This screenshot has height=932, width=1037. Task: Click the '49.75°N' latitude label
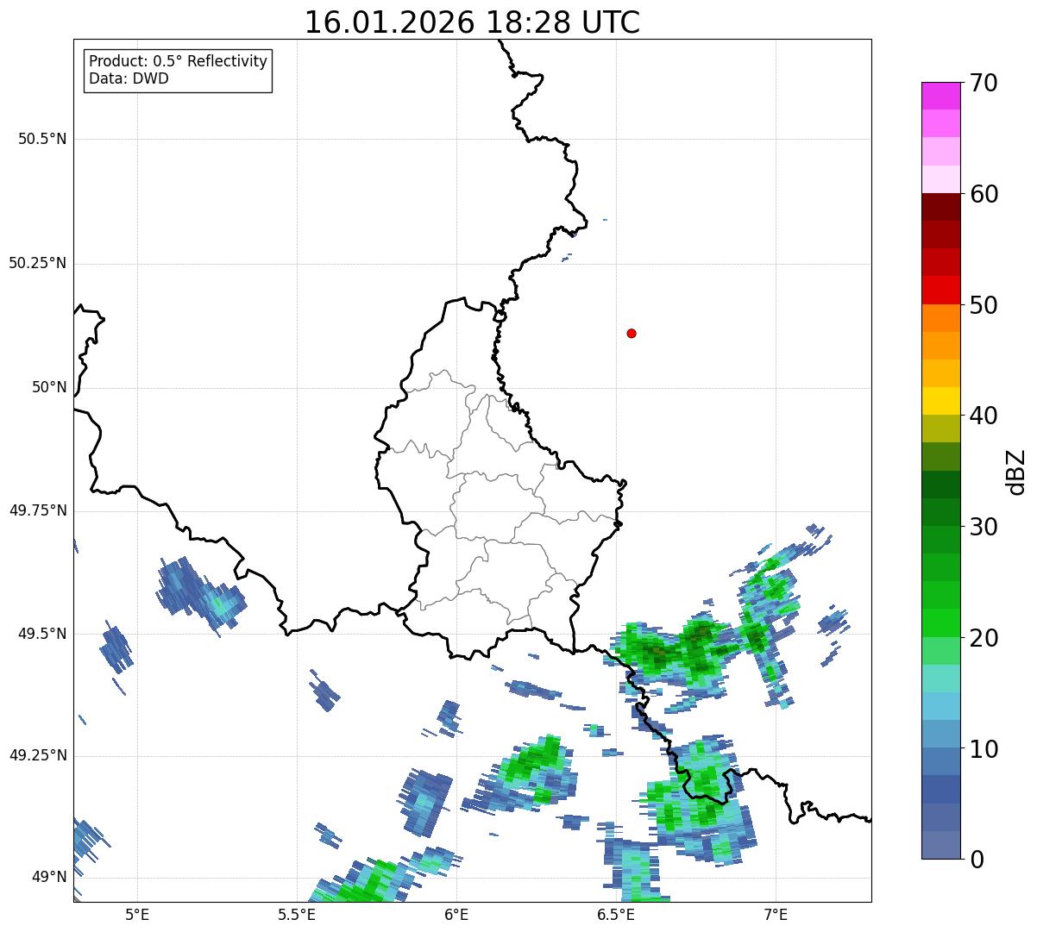(38, 510)
